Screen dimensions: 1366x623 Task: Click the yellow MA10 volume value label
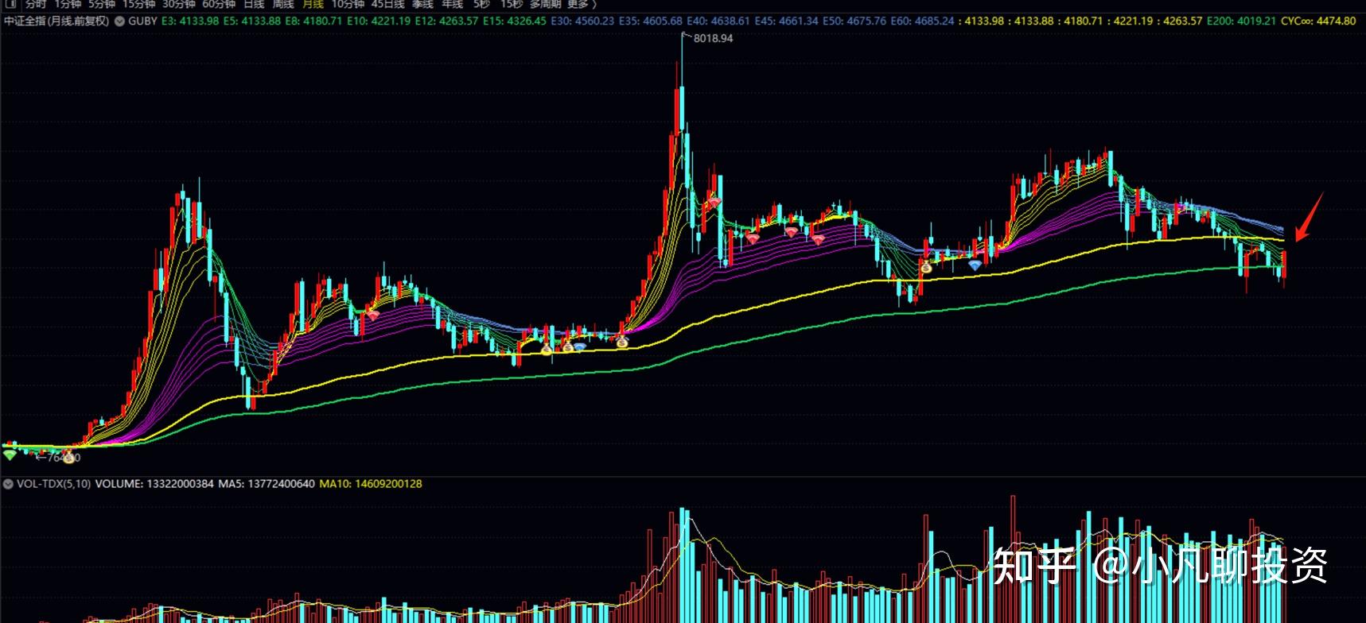click(x=371, y=484)
